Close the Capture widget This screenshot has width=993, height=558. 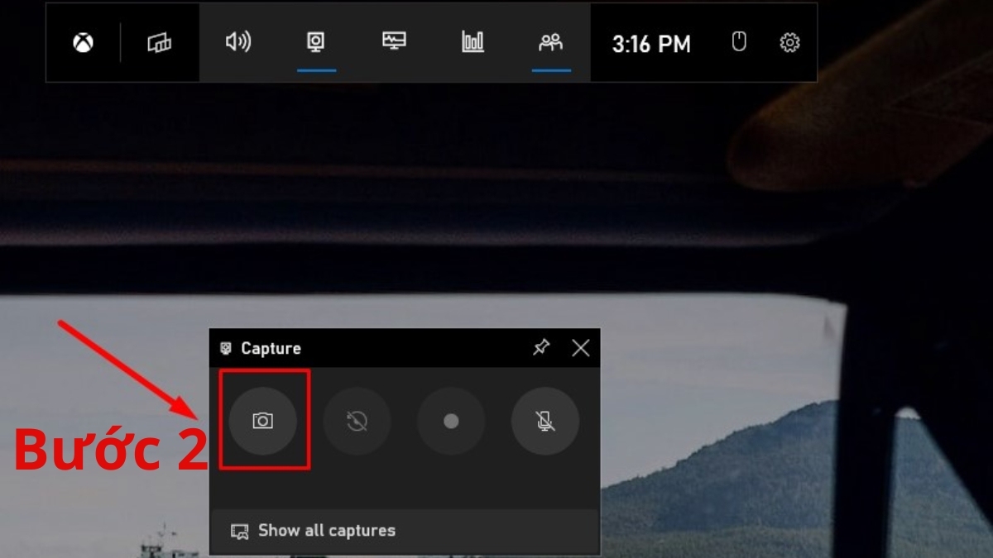581,348
